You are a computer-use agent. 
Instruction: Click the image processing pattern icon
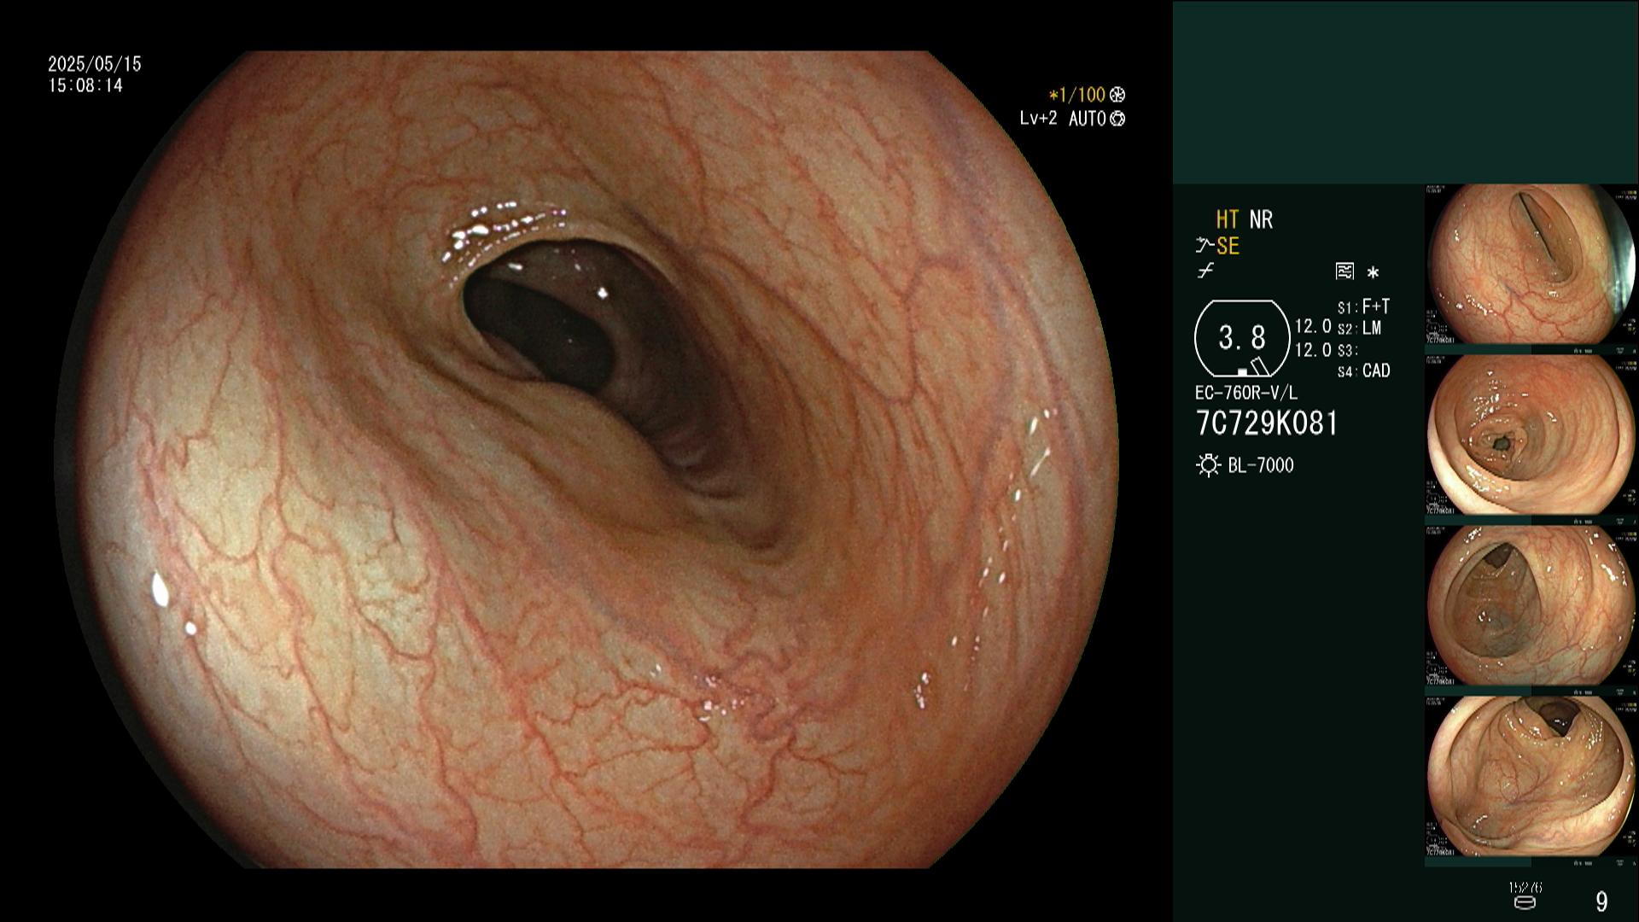pos(1344,271)
